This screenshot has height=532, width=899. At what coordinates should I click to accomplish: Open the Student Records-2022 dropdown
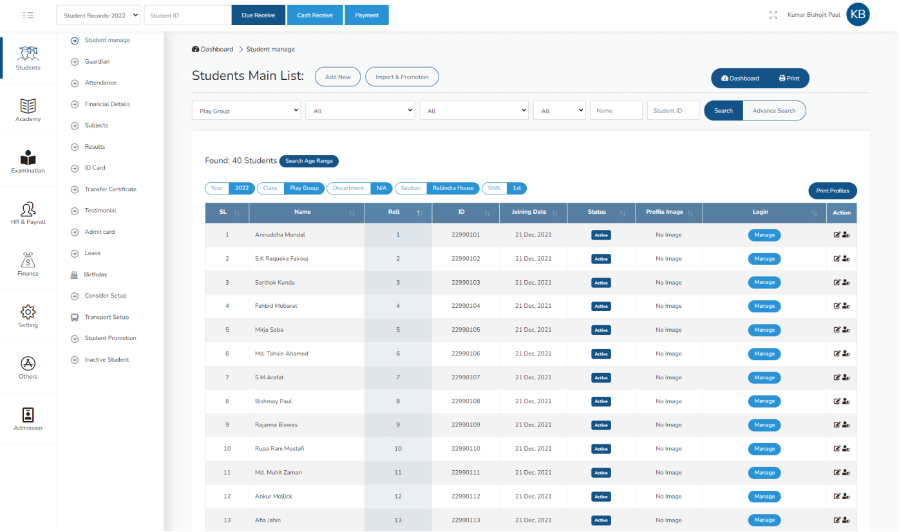(x=98, y=15)
